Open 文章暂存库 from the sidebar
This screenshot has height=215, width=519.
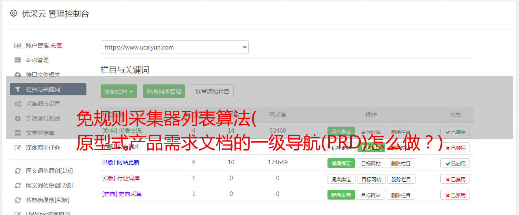pyautogui.click(x=40, y=133)
